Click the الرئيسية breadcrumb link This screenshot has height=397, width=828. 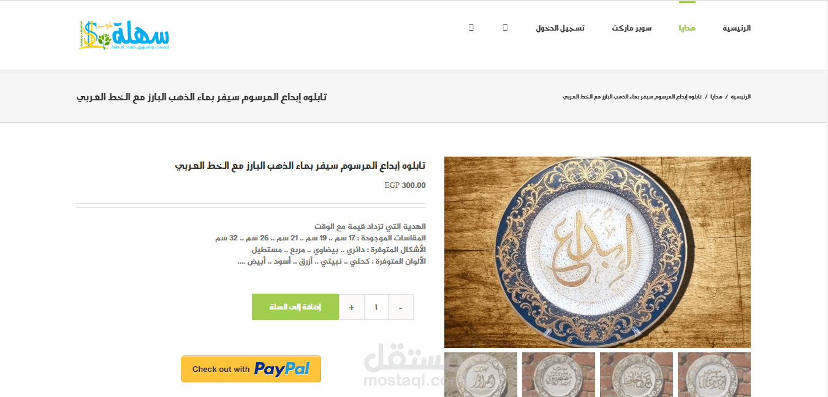pyautogui.click(x=741, y=97)
